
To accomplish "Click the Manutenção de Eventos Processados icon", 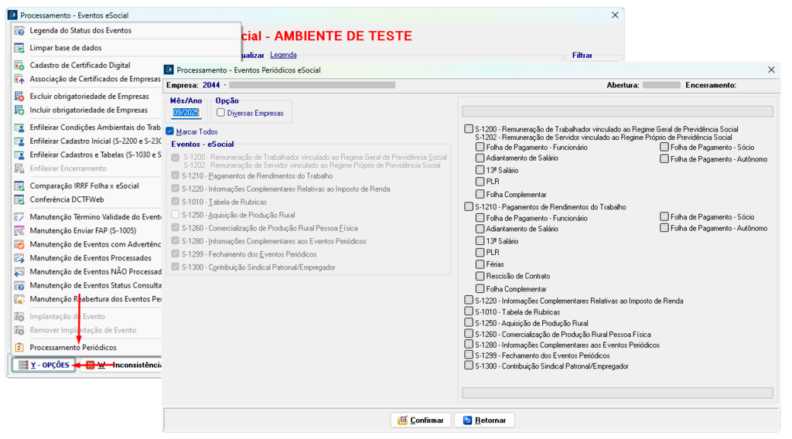I will click(x=19, y=258).
